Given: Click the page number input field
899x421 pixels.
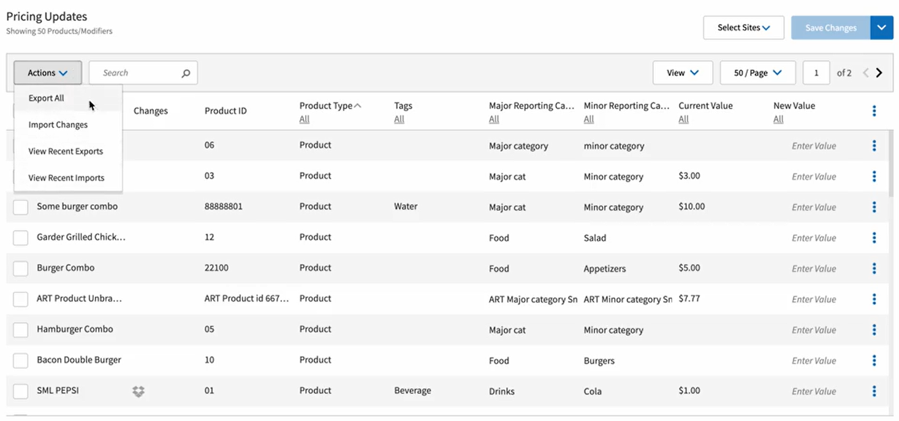Looking at the screenshot, I should (816, 72).
